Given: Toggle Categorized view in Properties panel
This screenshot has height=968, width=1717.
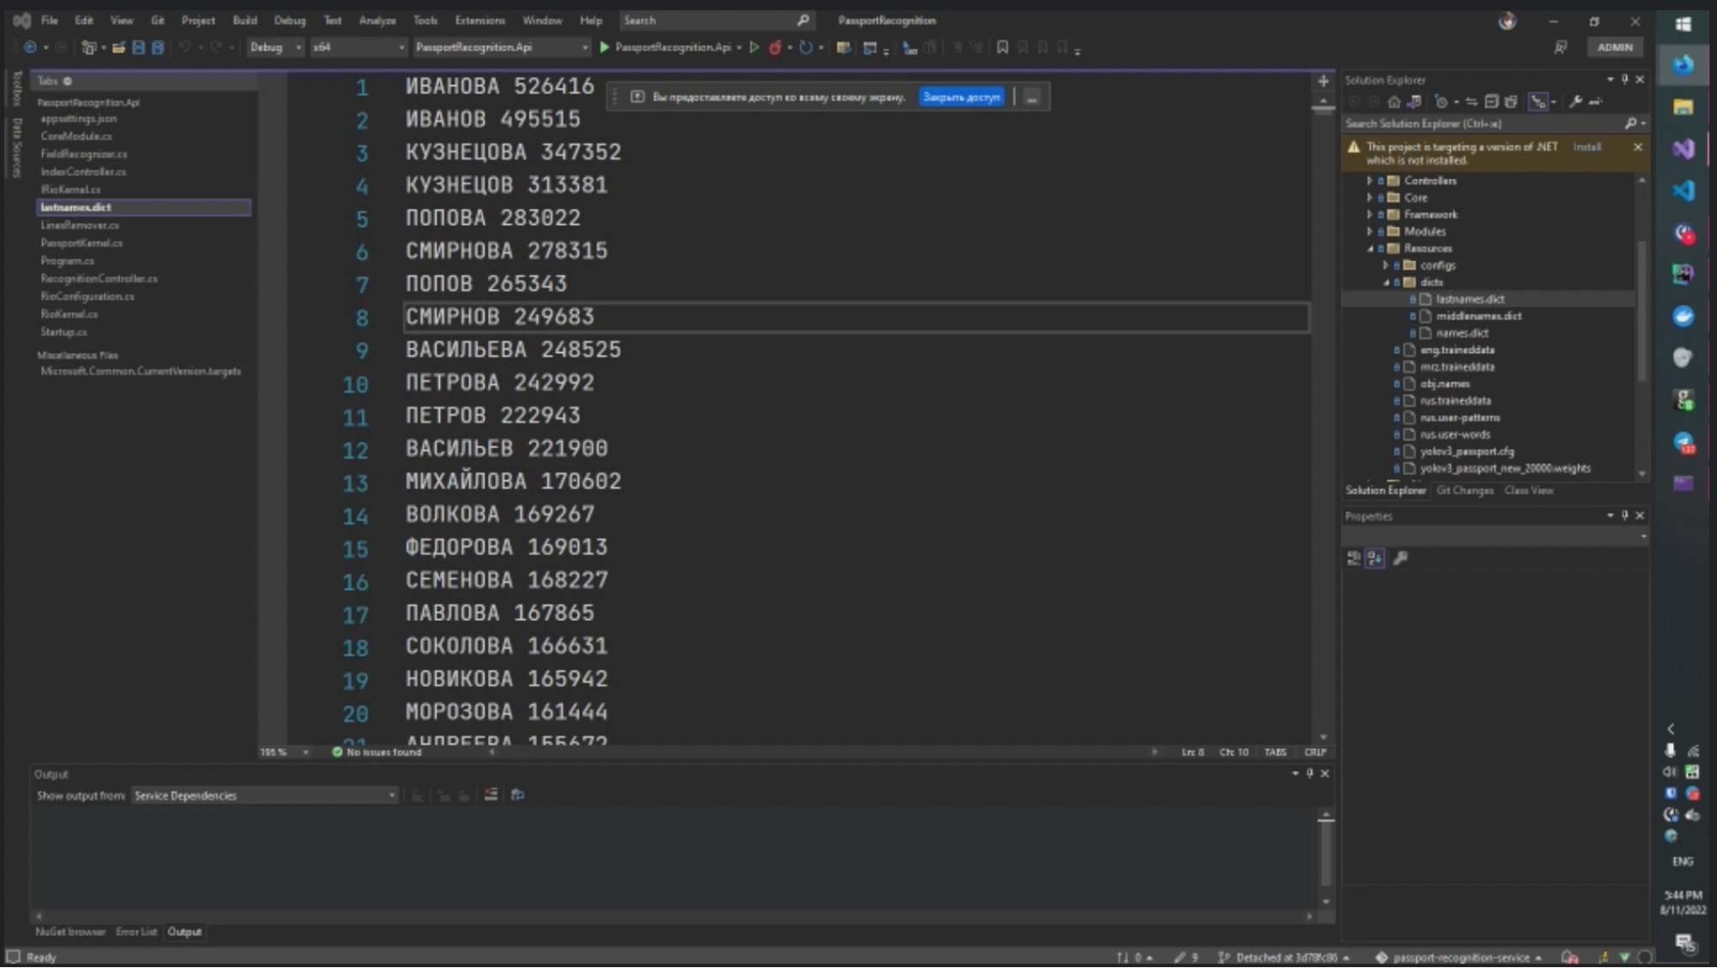Looking at the screenshot, I should pyautogui.click(x=1354, y=558).
